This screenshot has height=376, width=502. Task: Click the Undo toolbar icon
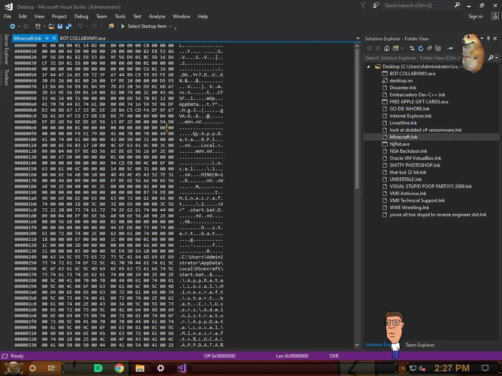coord(80,26)
